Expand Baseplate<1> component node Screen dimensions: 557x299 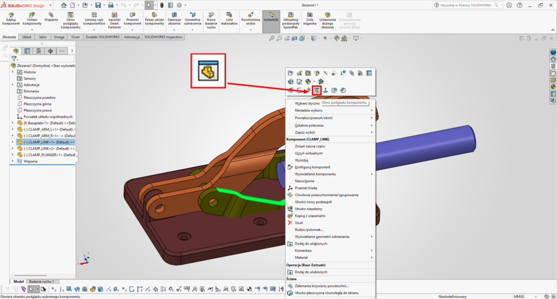point(13,123)
